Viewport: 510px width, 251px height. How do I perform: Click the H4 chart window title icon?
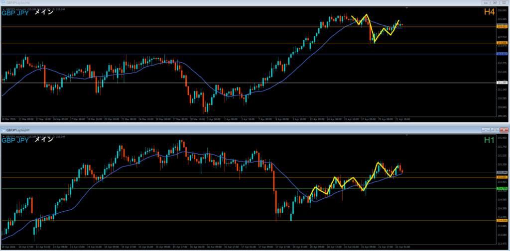(3, 2)
